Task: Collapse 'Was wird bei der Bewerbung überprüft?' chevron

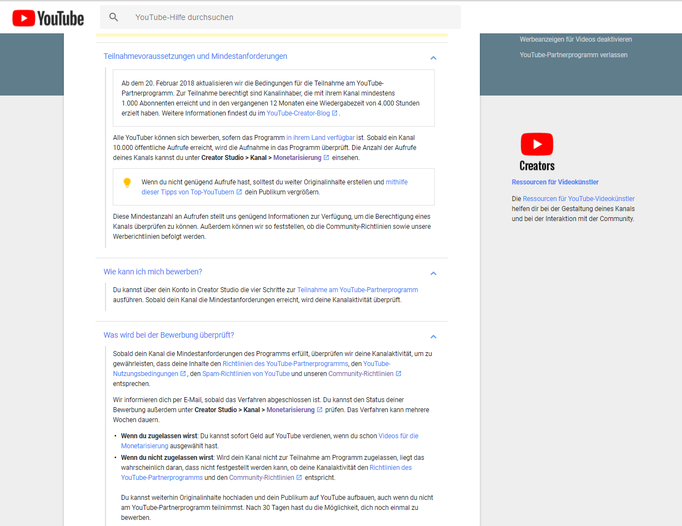Action: click(x=433, y=337)
